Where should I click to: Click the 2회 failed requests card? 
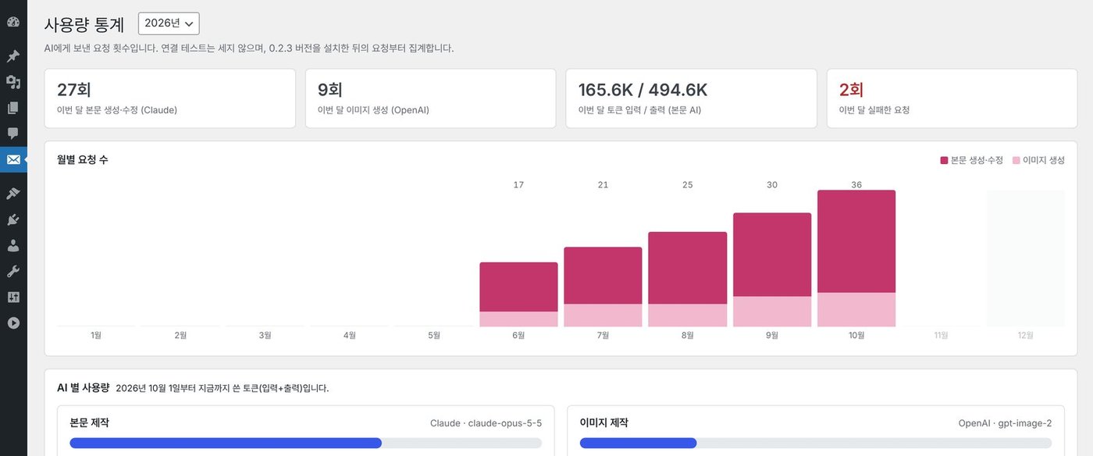952,98
